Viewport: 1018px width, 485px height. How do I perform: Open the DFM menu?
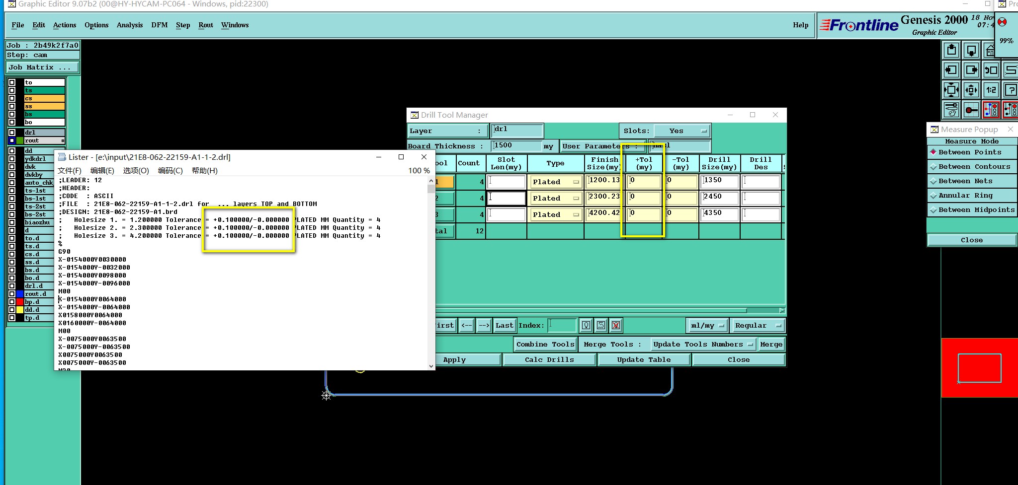(x=160, y=25)
